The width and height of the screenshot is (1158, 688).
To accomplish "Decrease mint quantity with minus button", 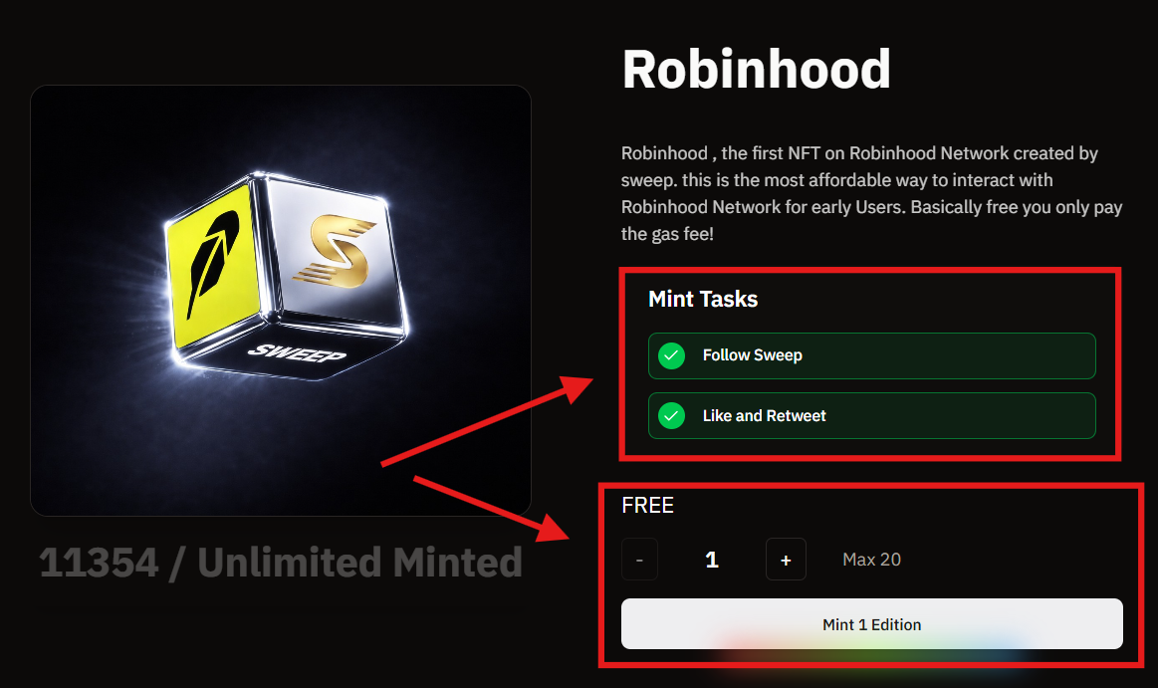I will pyautogui.click(x=639, y=560).
